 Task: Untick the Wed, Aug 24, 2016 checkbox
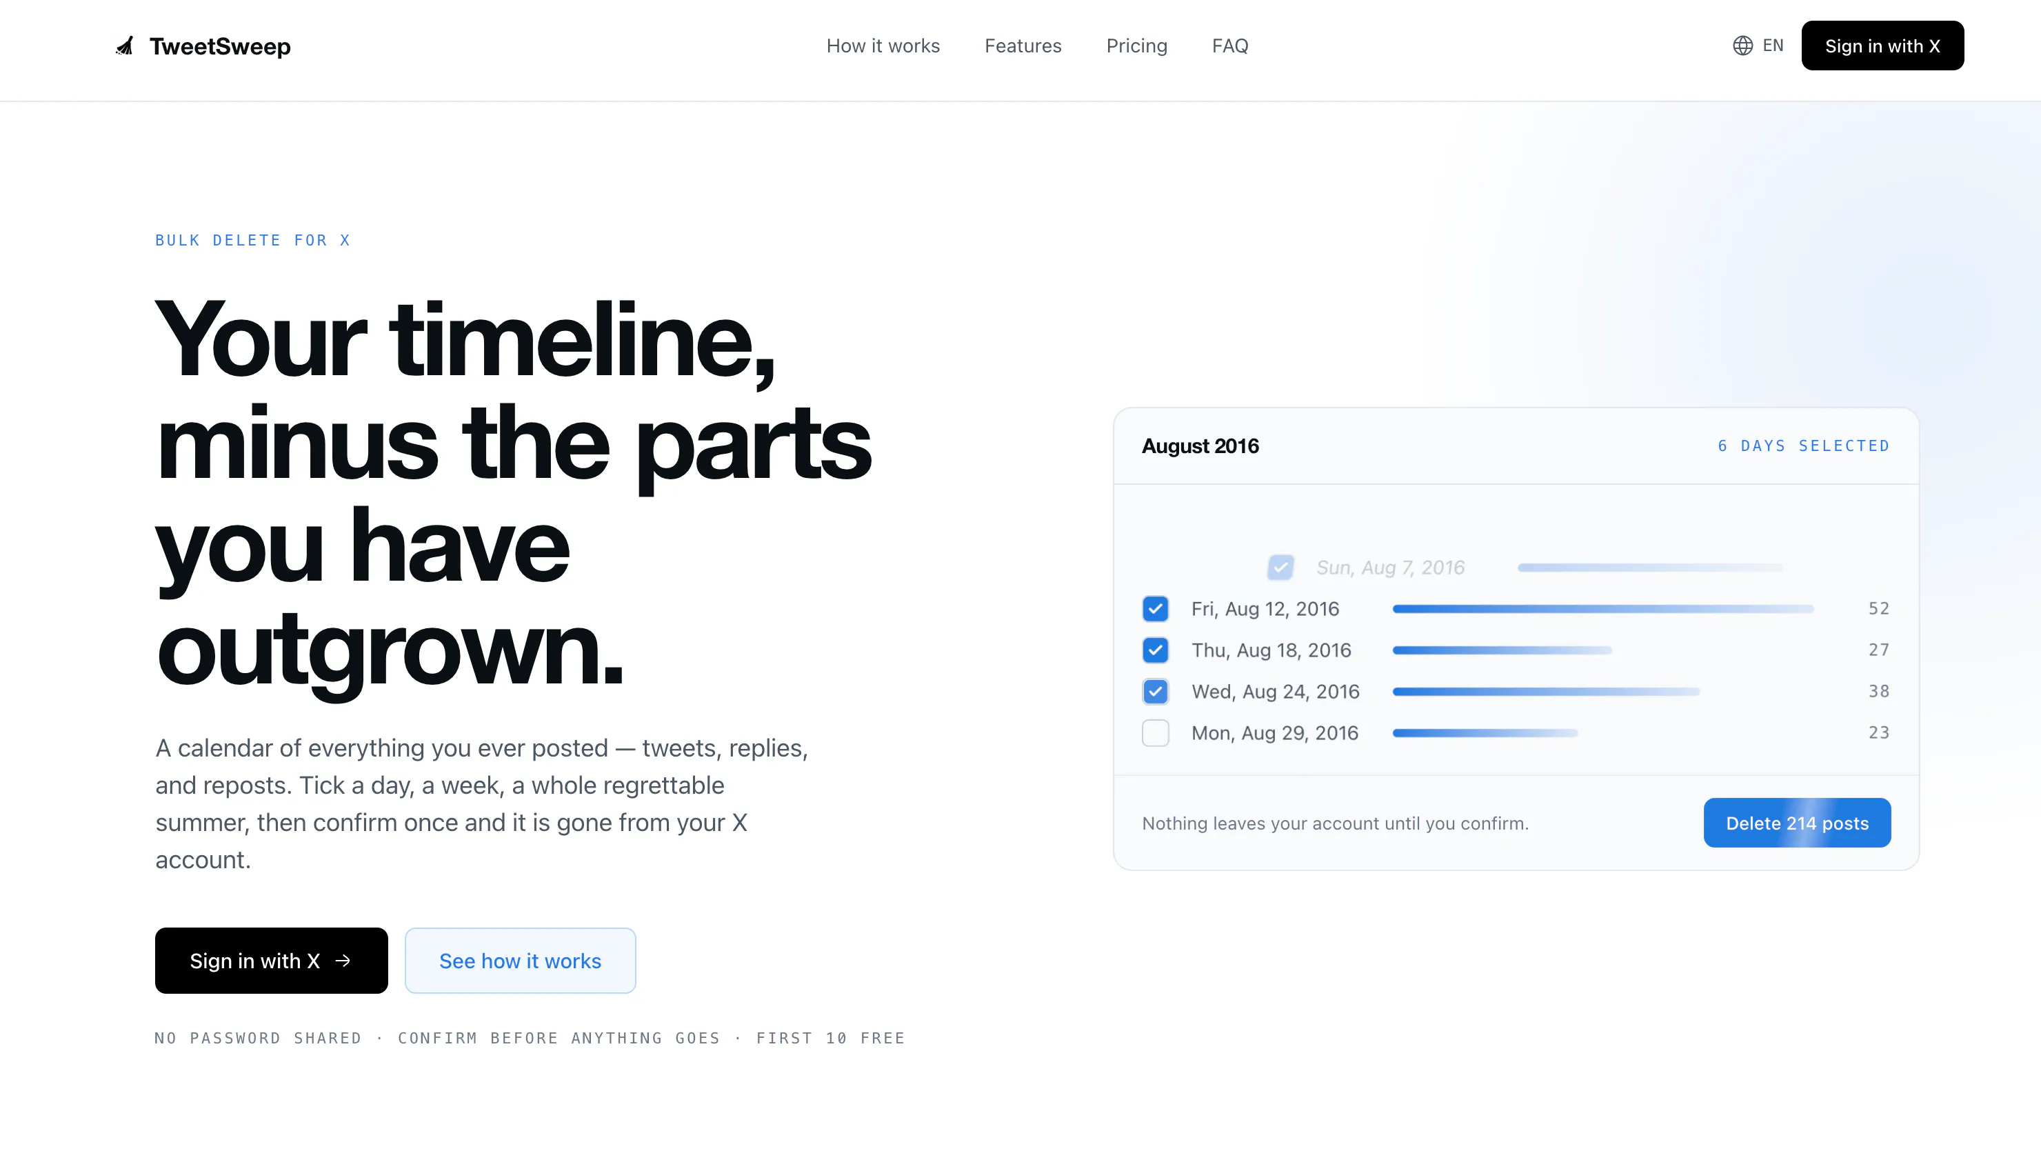[1155, 692]
